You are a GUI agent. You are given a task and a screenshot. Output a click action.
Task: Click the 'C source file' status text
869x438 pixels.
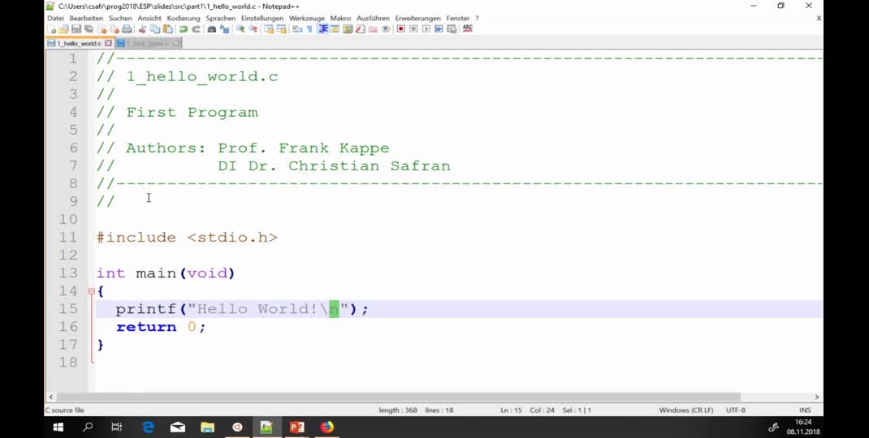click(x=64, y=410)
